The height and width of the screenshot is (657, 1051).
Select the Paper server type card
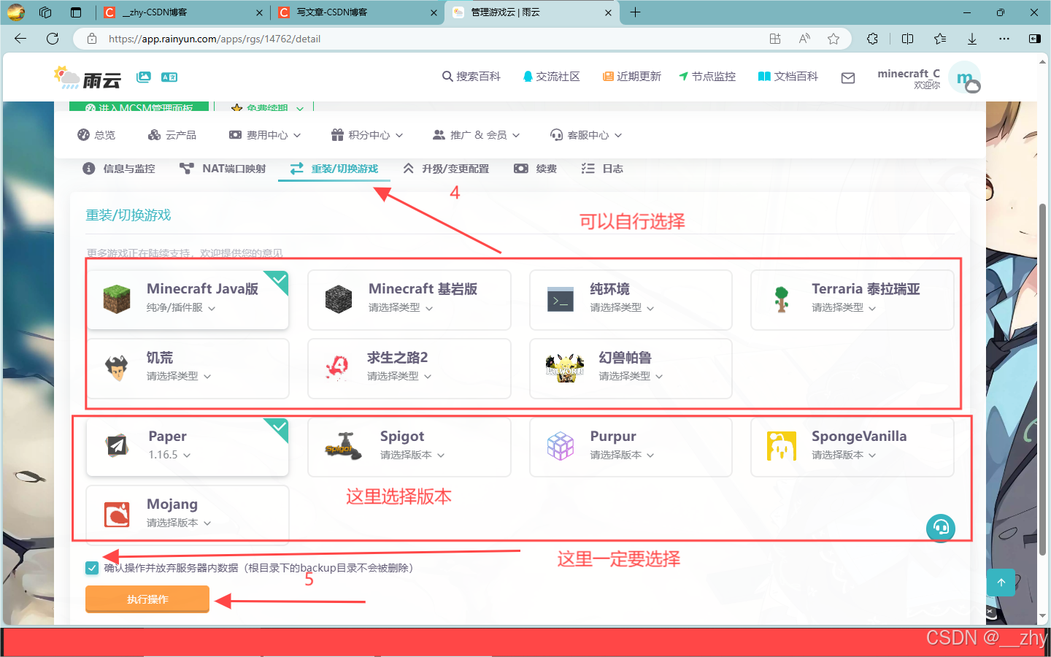(x=188, y=446)
